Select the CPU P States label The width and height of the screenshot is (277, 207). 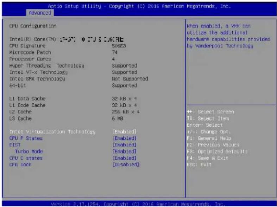click(26, 138)
